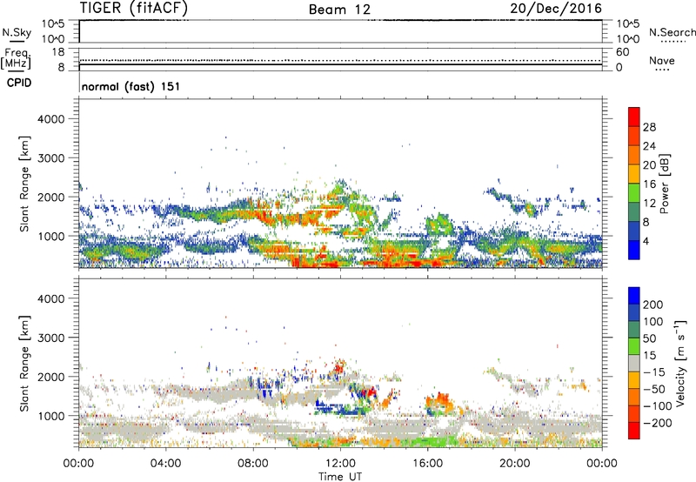
Task: Click 'Slant Range [km]' label of the velocity panel
Action: (x=24, y=363)
